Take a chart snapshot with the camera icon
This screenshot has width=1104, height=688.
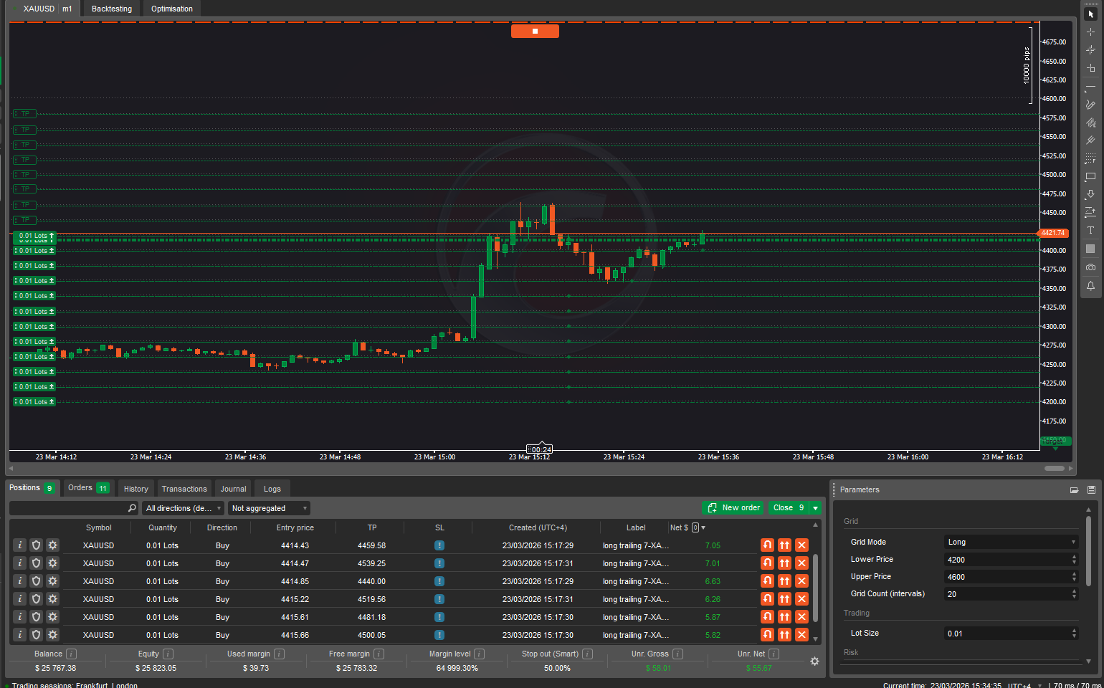click(x=1090, y=267)
